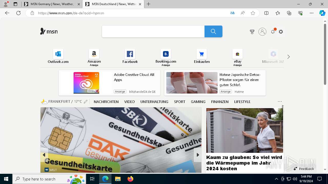Edit weather location with pencil icon

[x=86, y=102]
